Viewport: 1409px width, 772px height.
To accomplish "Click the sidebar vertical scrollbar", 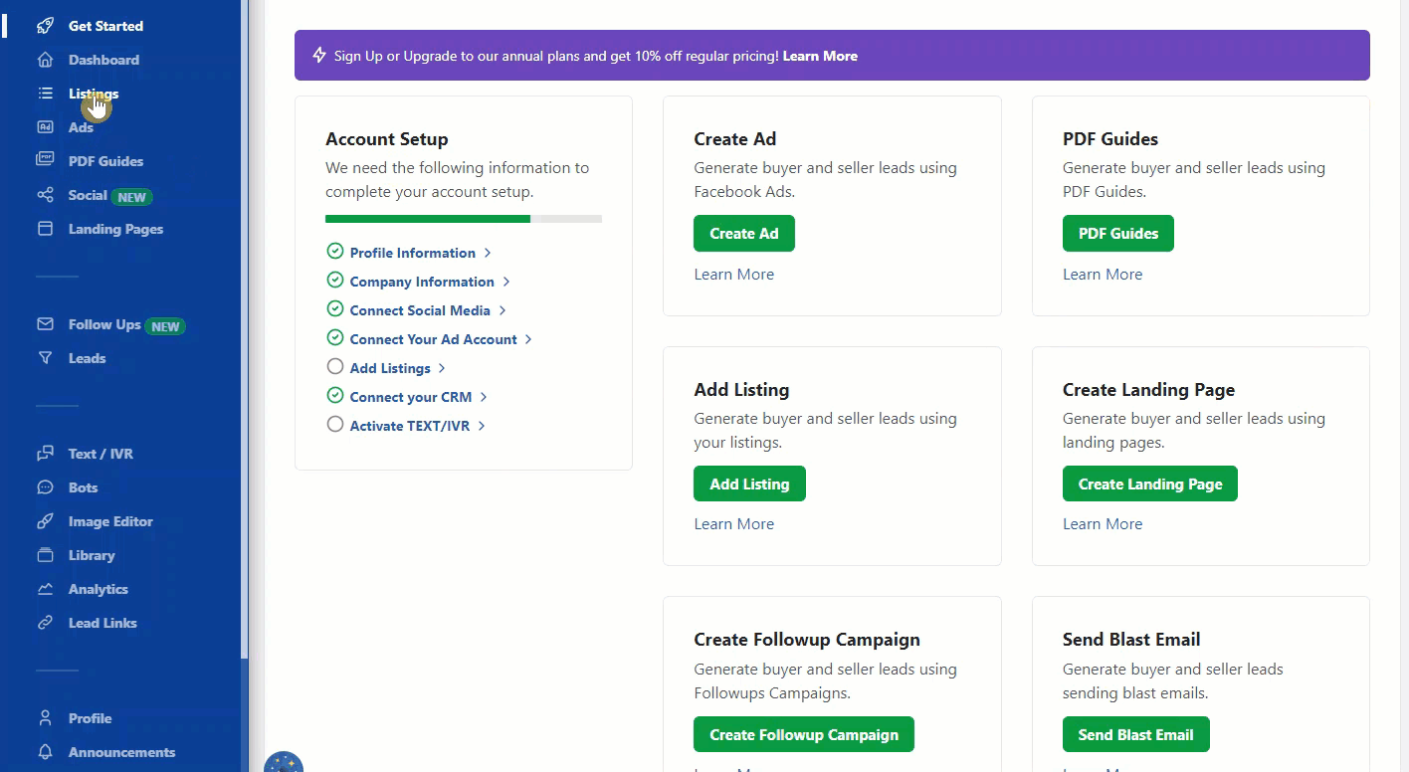I will pyautogui.click(x=244, y=398).
